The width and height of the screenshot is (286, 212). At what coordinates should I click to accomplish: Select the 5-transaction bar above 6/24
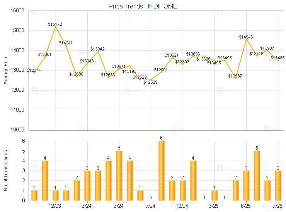(x=119, y=175)
